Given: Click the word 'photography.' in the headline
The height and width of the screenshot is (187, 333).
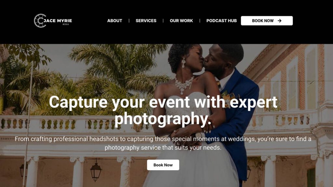Looking at the screenshot, I should (x=163, y=119).
